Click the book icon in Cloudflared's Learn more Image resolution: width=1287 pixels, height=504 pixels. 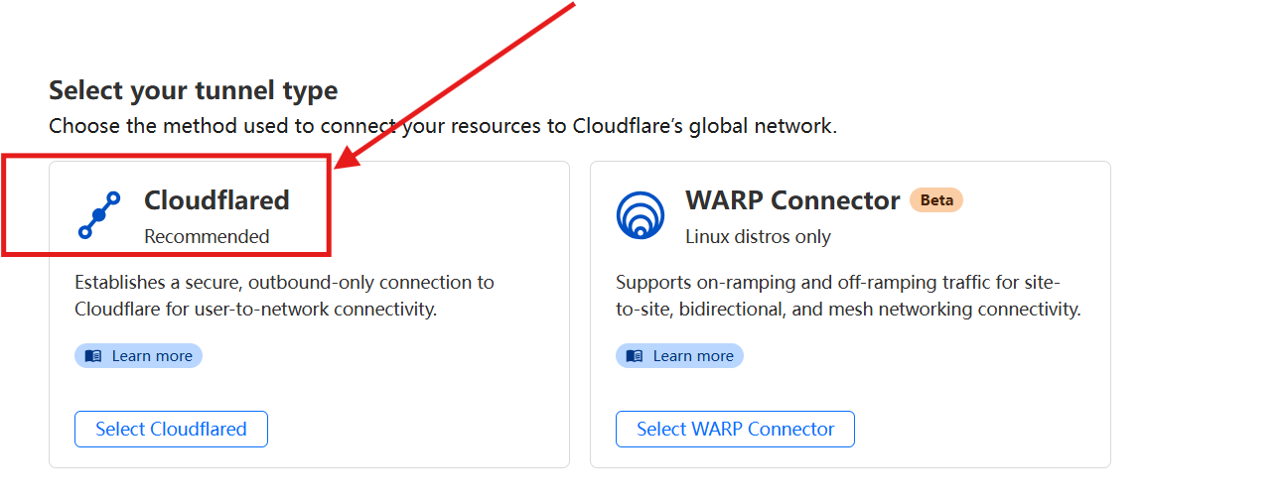[93, 356]
